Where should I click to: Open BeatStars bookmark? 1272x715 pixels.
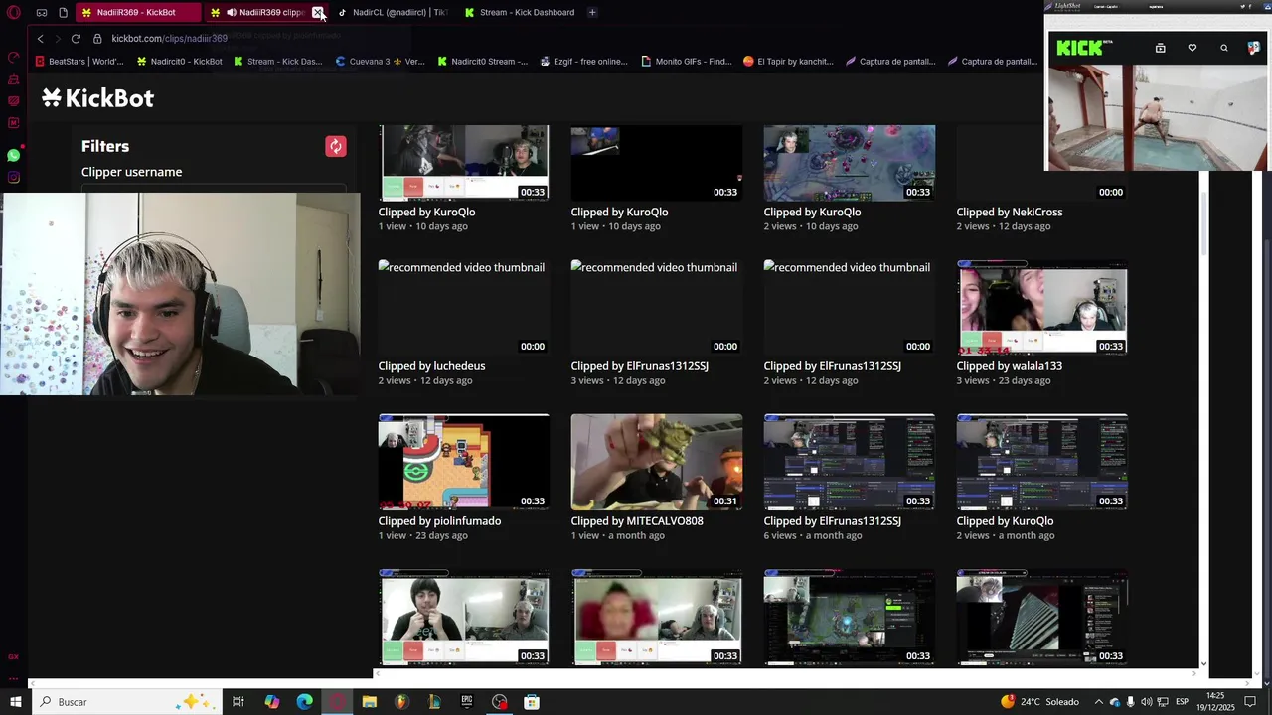tap(79, 62)
